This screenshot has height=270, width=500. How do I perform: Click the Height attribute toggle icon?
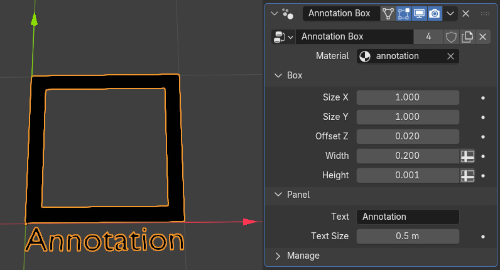pyautogui.click(x=467, y=175)
